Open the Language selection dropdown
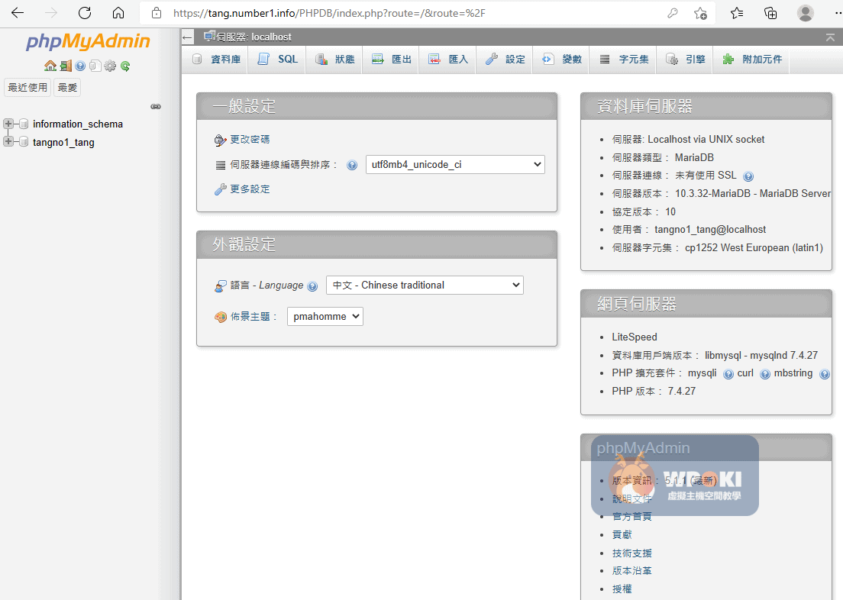The height and width of the screenshot is (600, 843). pos(425,285)
